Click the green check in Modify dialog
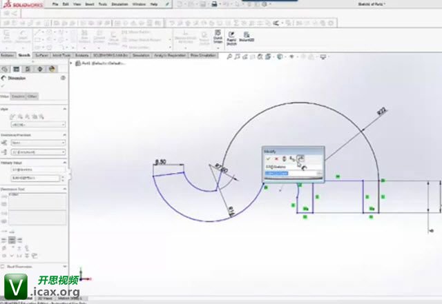 tap(268, 159)
